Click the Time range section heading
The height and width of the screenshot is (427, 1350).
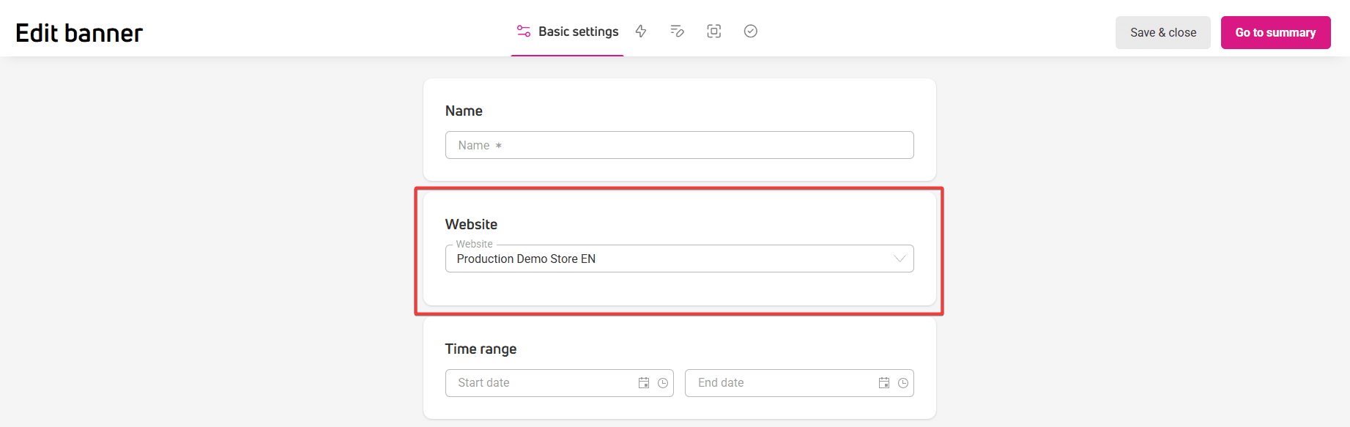coord(481,349)
